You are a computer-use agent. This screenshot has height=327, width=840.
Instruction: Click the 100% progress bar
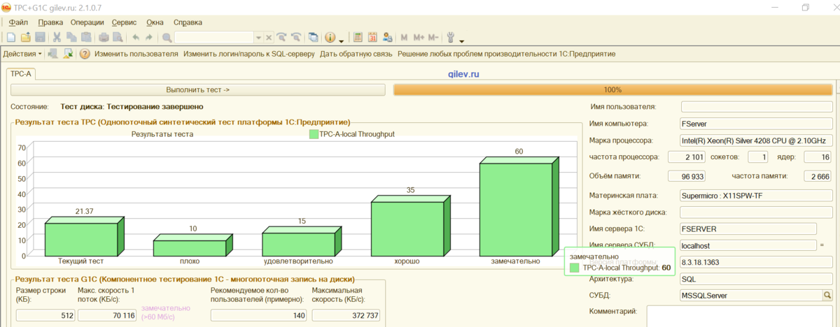pyautogui.click(x=612, y=90)
